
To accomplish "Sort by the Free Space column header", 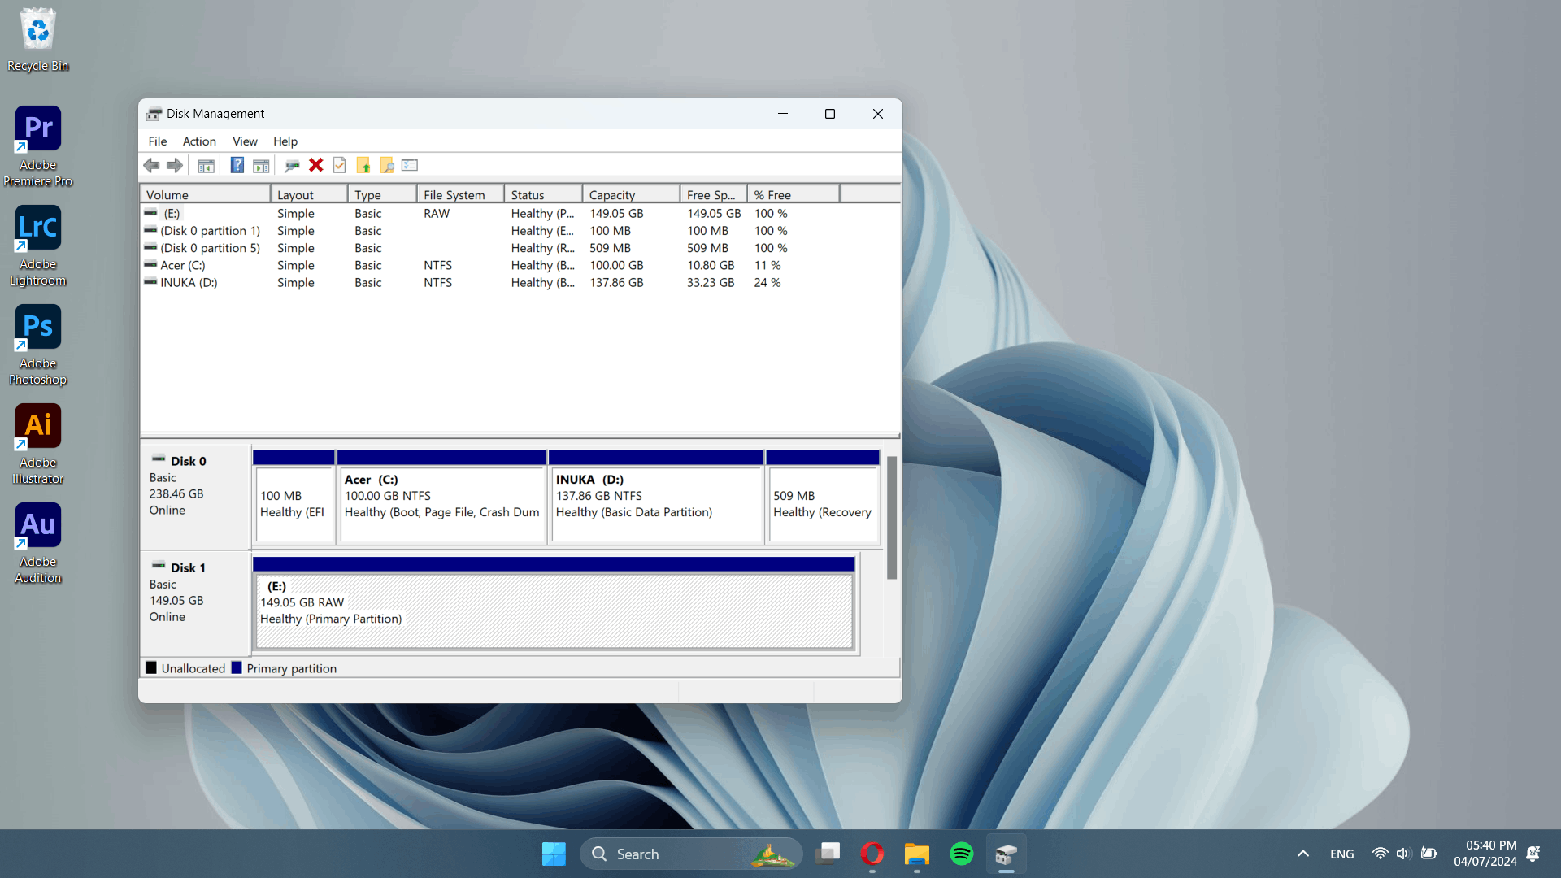I will 713,195.
